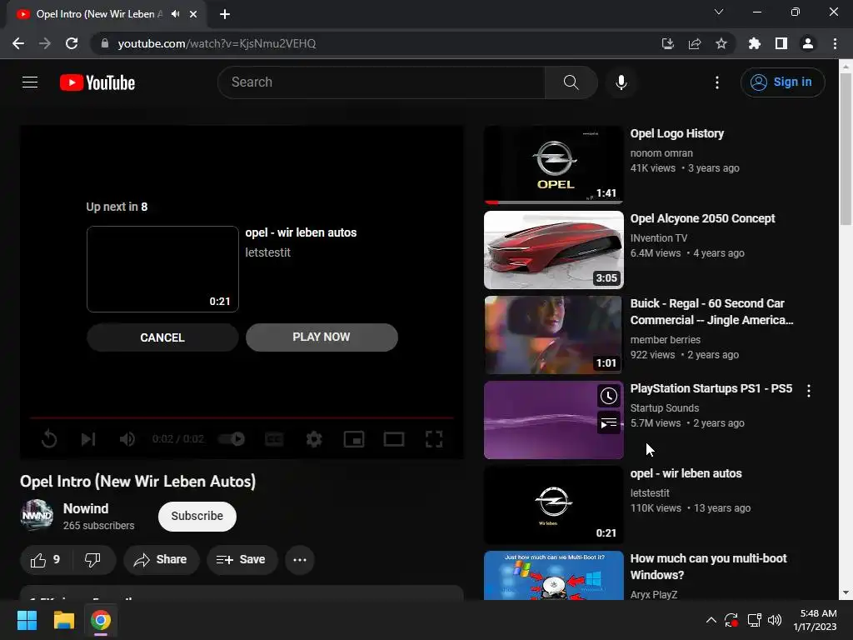Add PlayStation Startups video to queue
Image resolution: width=853 pixels, height=640 pixels.
tap(608, 422)
